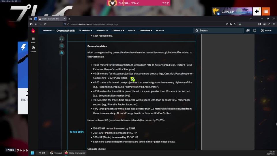The image size is (277, 156).
Task: Click the taskbar search box
Action: pos(42,153)
